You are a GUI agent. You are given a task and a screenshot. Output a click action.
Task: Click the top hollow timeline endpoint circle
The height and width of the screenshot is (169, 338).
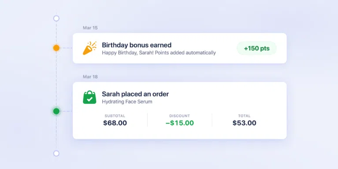coord(56,18)
